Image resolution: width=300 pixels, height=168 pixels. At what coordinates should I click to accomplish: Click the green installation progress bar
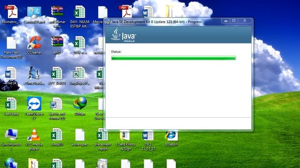[173, 58]
